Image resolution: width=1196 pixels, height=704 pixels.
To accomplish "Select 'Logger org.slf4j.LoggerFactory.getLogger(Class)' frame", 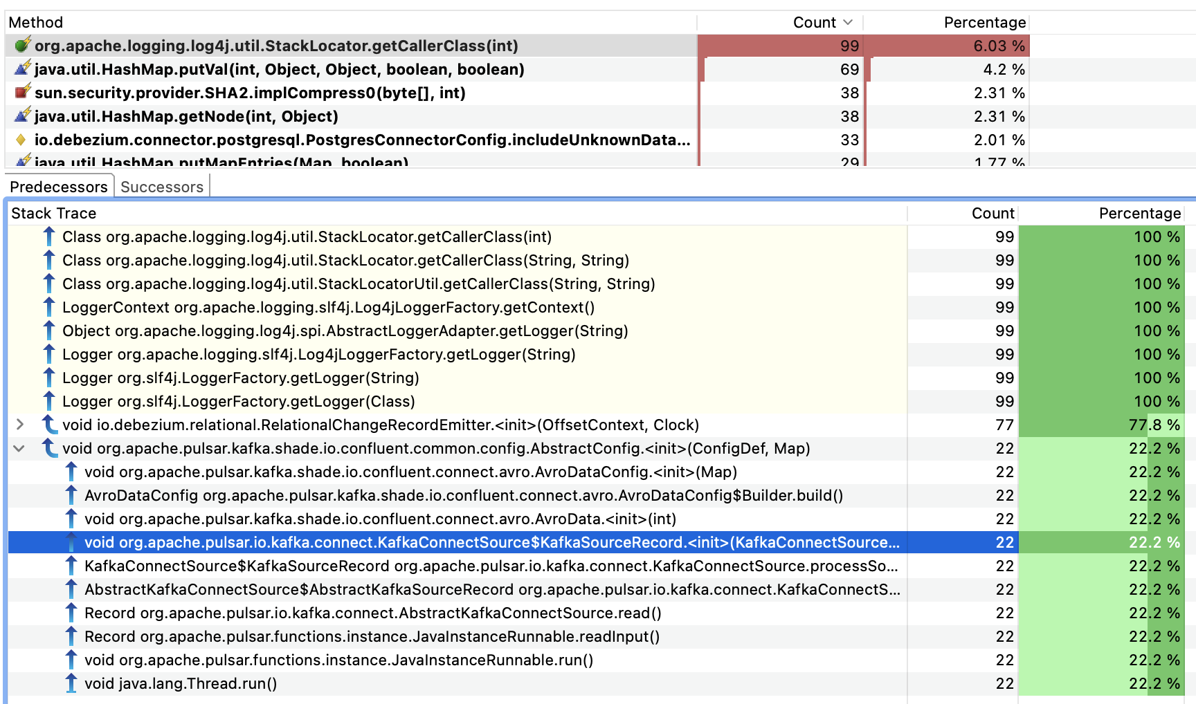I will click(x=597, y=401).
